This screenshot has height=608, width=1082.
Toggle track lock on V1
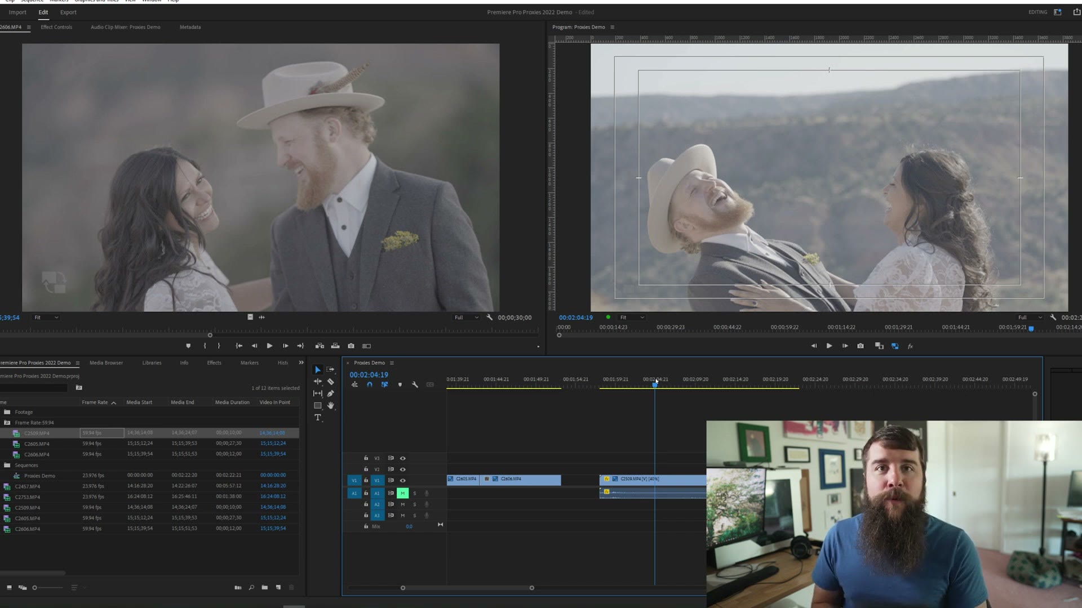pos(366,480)
